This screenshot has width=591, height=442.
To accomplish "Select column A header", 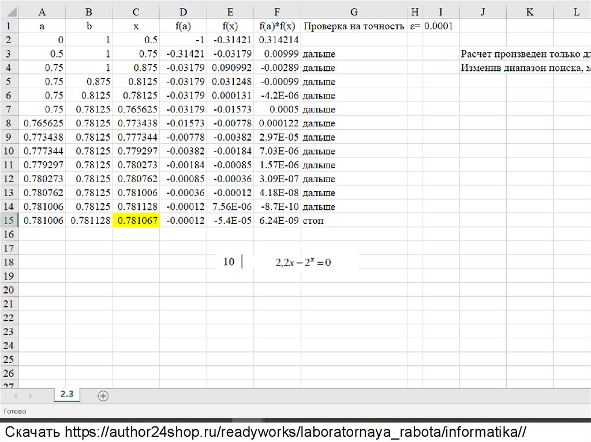I will [x=42, y=12].
